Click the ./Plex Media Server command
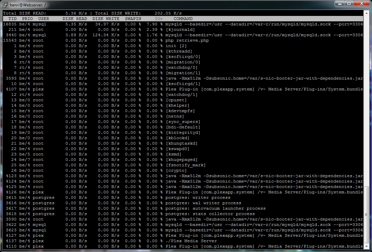This screenshot has width=372, height=252. 191,241
